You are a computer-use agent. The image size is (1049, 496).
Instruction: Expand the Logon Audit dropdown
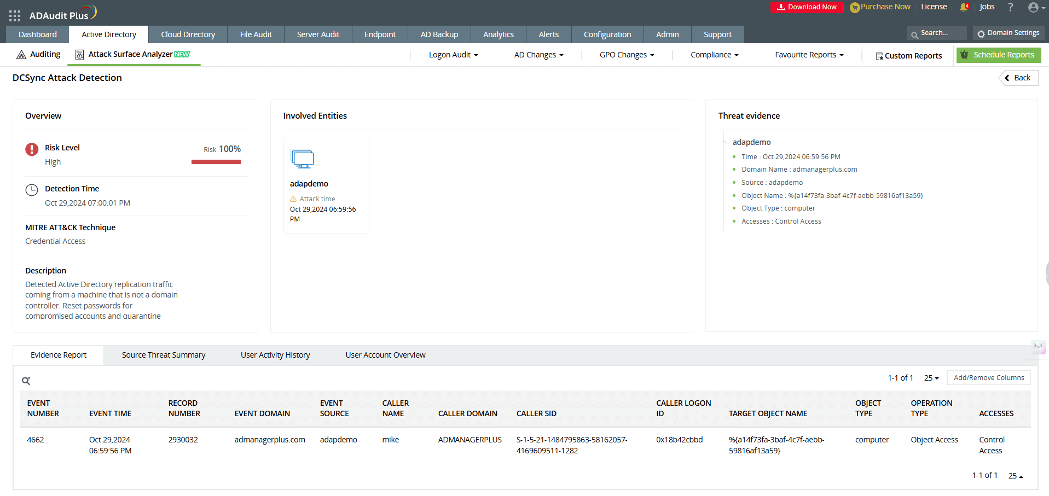tap(453, 55)
